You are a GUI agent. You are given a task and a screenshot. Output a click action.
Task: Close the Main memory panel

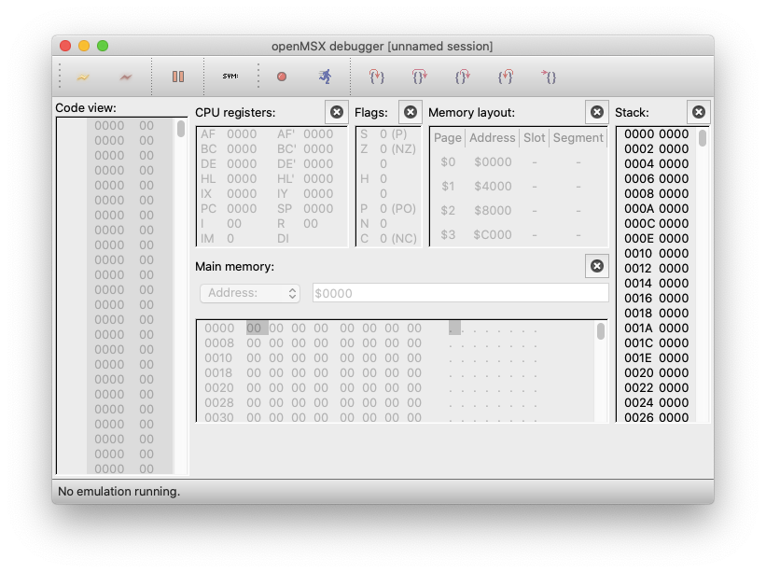click(597, 266)
